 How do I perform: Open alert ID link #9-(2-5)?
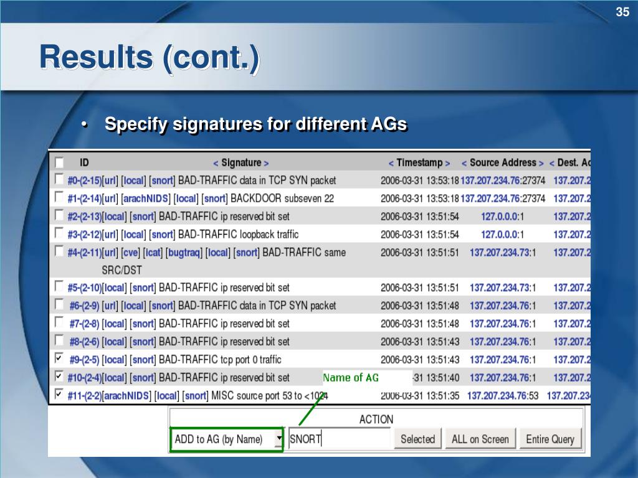pyautogui.click(x=84, y=360)
